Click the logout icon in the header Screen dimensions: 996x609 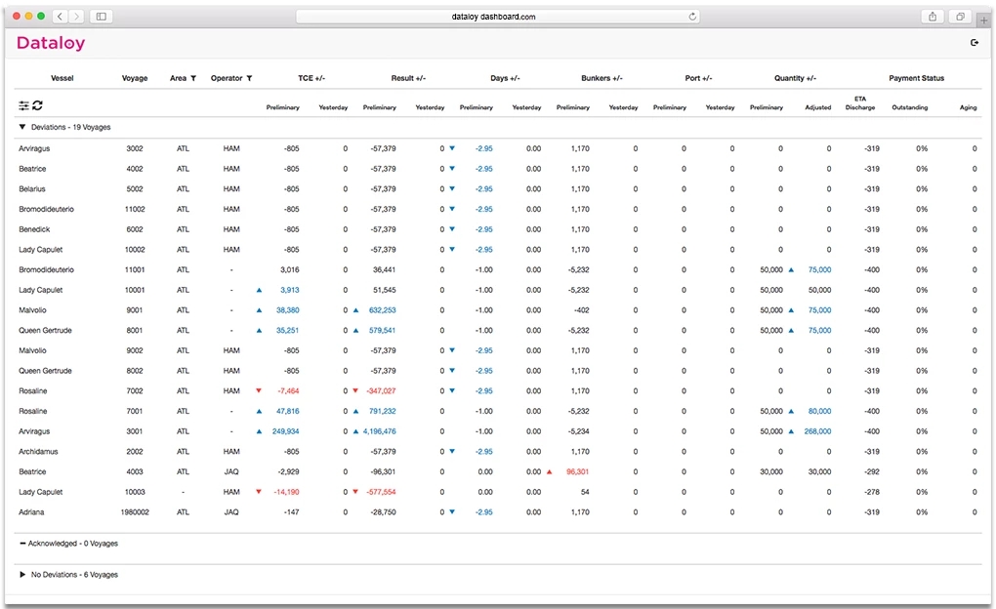(x=974, y=42)
